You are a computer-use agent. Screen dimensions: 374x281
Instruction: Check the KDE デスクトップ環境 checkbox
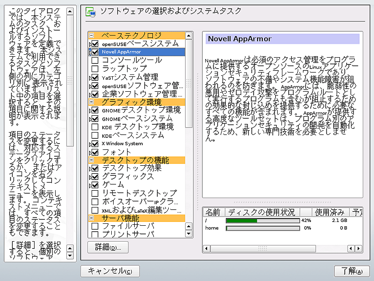point(95,127)
